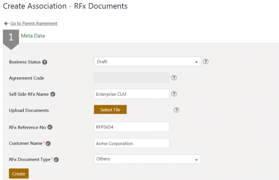Click the arrow icon beside Customer Name label
This screenshot has height=180, width=279.
(x=48, y=143)
